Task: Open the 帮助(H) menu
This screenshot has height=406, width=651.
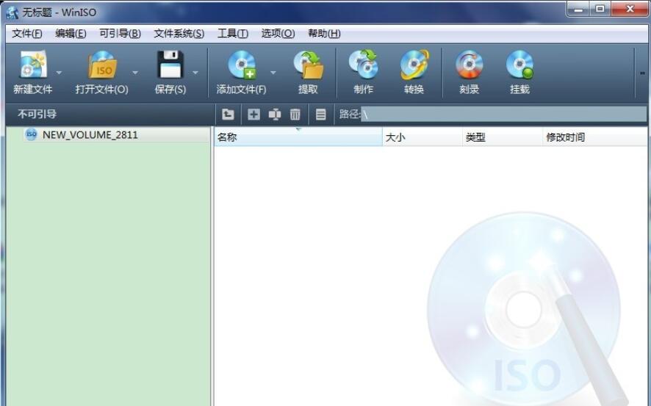Action: point(324,34)
